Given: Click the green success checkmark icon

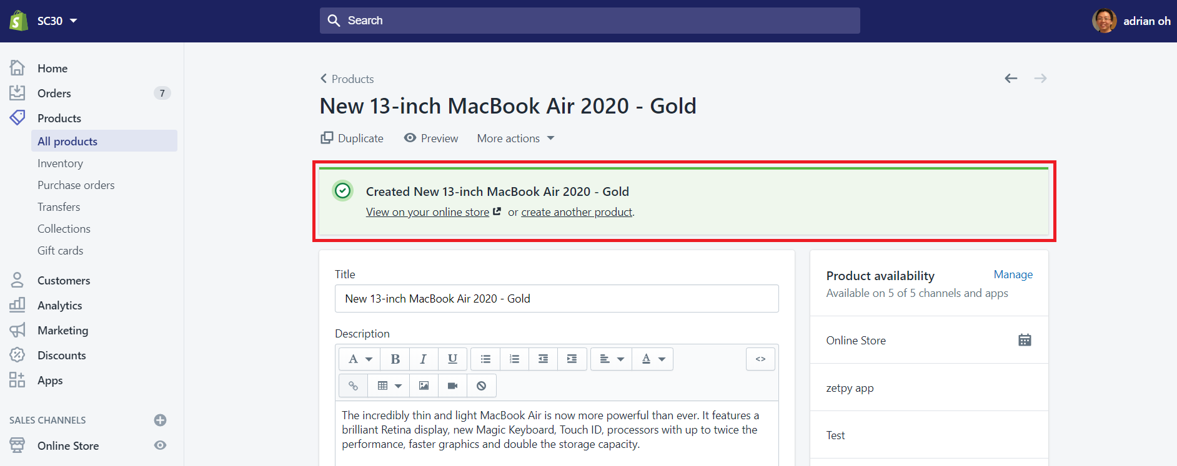Looking at the screenshot, I should pyautogui.click(x=343, y=190).
